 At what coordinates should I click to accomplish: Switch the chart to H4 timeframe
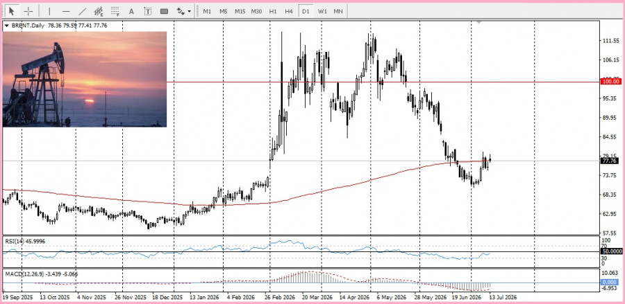click(x=289, y=11)
